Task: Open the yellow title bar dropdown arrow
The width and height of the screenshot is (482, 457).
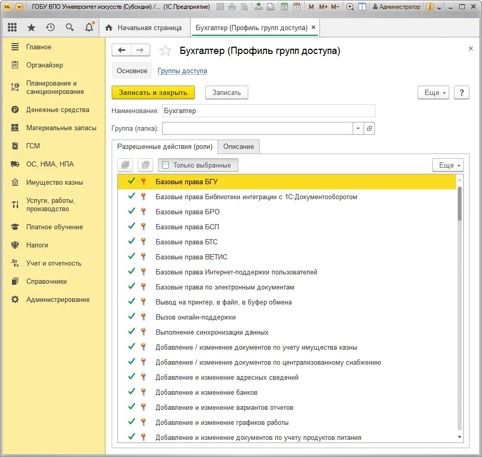Action: click(19, 7)
